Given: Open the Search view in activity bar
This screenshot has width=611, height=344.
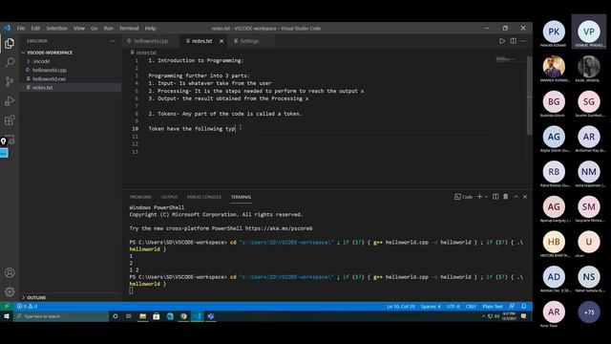Looking at the screenshot, I should tap(10, 62).
